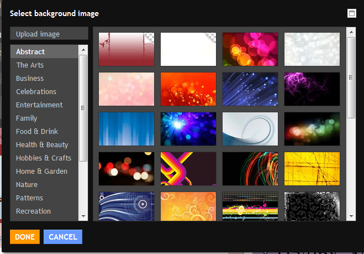Select the Food & Drink category
Screen dimensions: 364x254
[44, 131]
